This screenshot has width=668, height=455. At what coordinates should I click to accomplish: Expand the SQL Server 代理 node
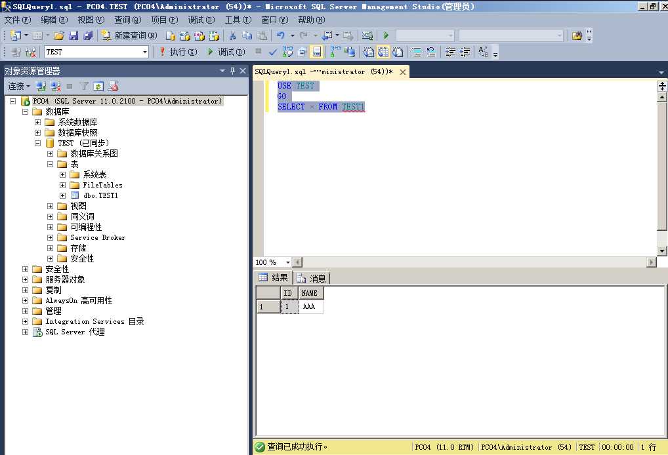coord(25,332)
